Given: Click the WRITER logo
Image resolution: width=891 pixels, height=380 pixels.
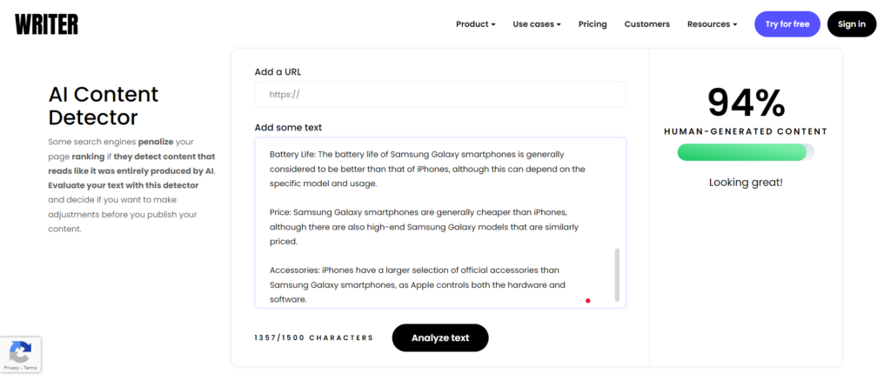Looking at the screenshot, I should tap(46, 24).
